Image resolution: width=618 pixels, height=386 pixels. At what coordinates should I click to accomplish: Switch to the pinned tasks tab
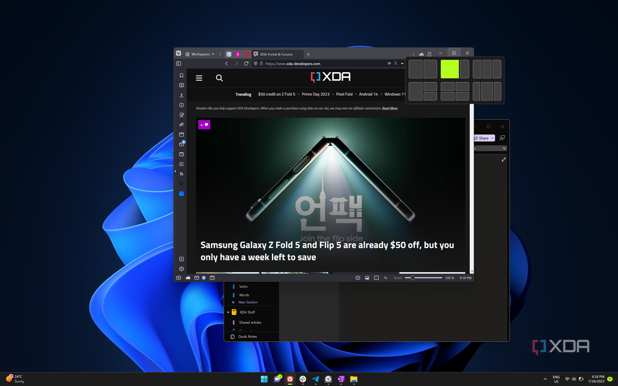pyautogui.click(x=229, y=54)
